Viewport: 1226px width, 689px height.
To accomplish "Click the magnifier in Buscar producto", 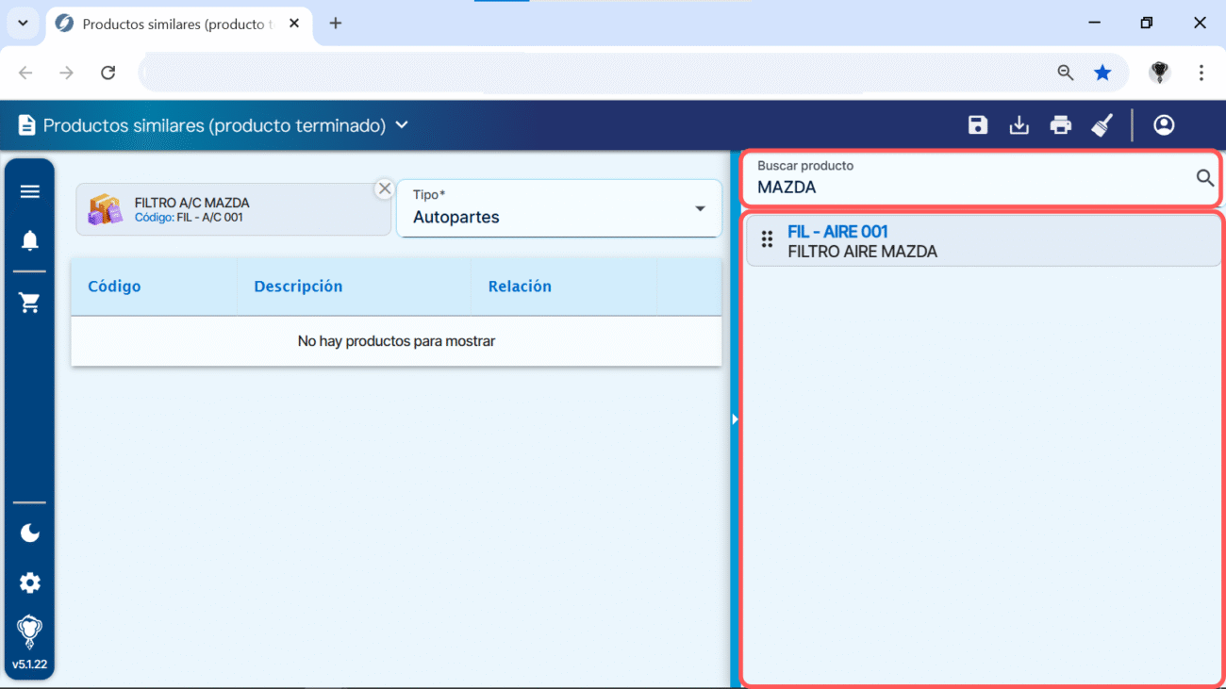I will (1204, 177).
